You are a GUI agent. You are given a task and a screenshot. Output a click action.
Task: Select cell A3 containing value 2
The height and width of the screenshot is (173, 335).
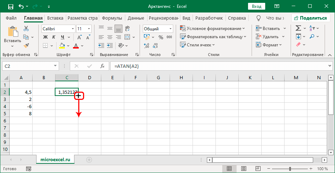click(21, 99)
